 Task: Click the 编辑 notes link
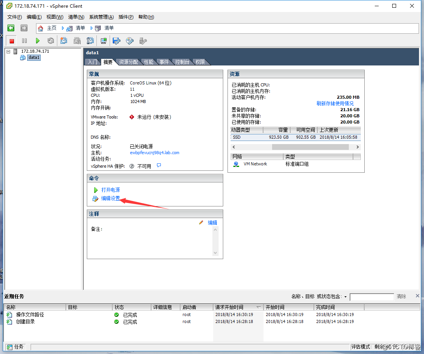click(x=212, y=223)
